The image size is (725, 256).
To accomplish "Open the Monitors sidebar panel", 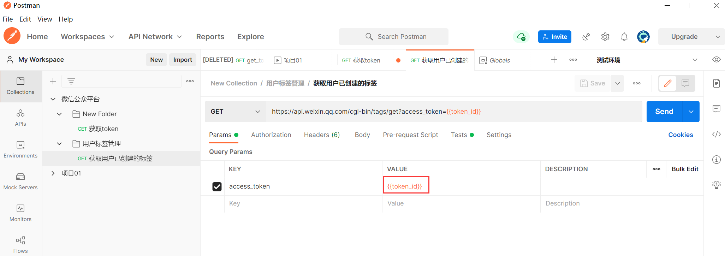I will [x=20, y=213].
